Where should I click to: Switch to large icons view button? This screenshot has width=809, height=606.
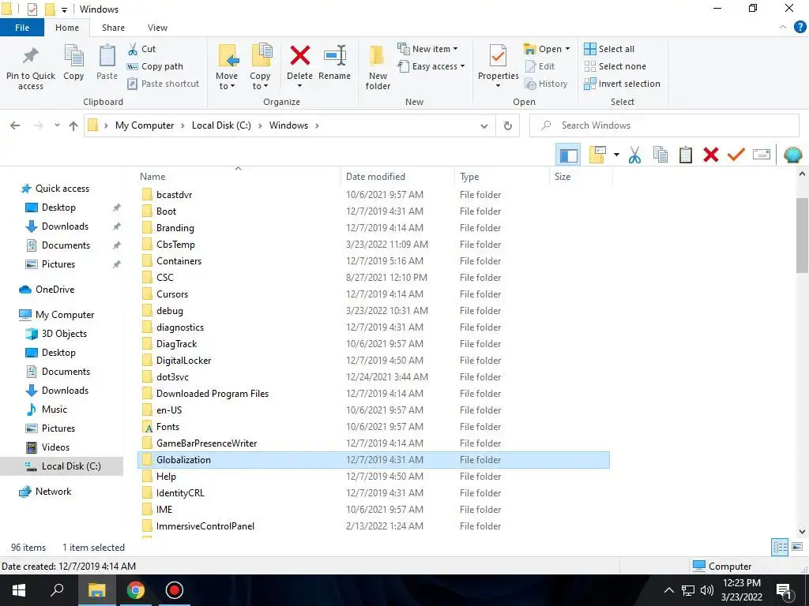click(x=797, y=547)
